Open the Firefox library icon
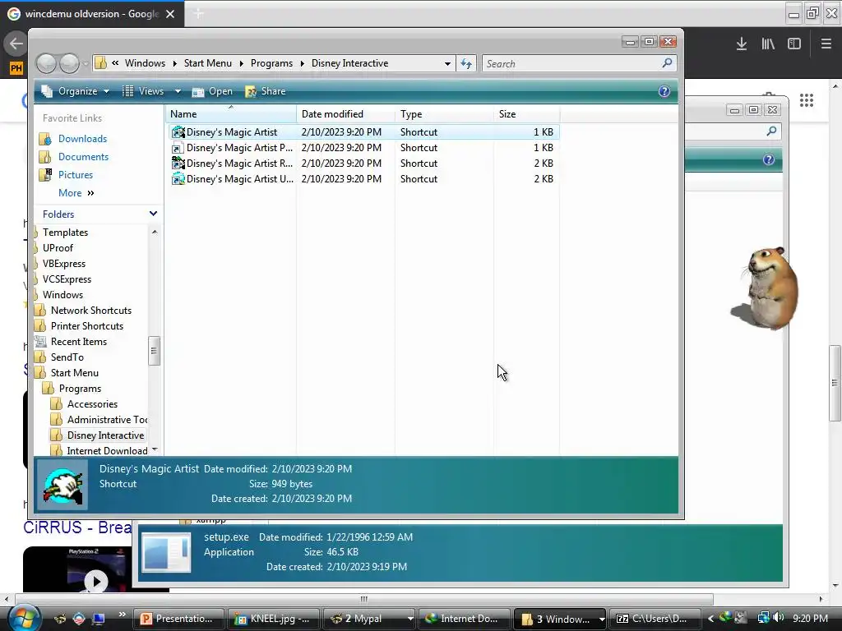The width and height of the screenshot is (842, 631). pyautogui.click(x=768, y=44)
